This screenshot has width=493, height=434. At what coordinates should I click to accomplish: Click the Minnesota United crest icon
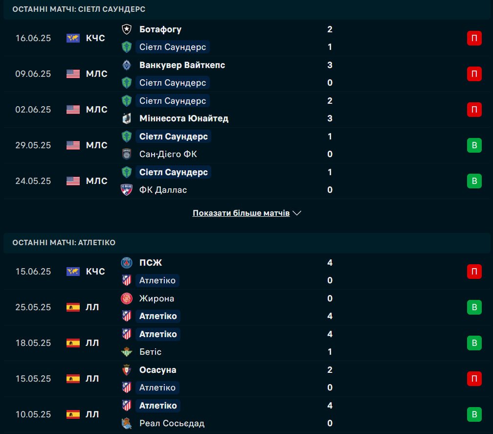pyautogui.click(x=127, y=118)
